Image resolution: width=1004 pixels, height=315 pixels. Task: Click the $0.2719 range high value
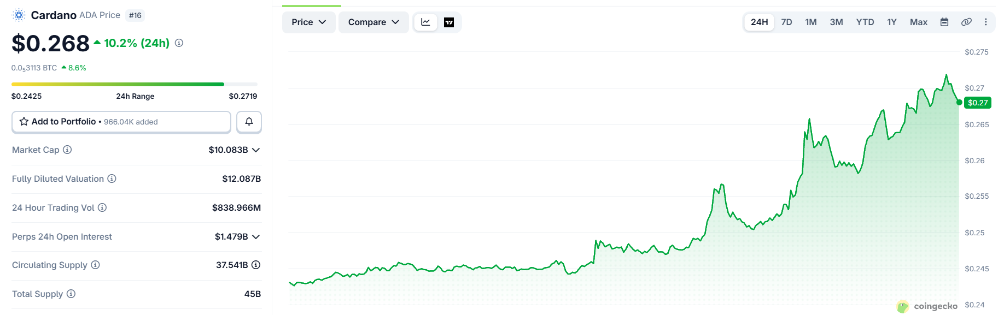coord(243,96)
